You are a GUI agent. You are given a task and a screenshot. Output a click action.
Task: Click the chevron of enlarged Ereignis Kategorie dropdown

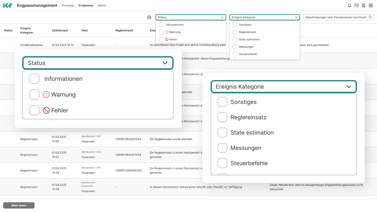pyautogui.click(x=349, y=87)
